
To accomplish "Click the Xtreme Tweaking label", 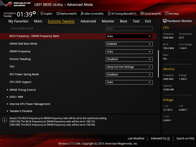I will point(20,59).
